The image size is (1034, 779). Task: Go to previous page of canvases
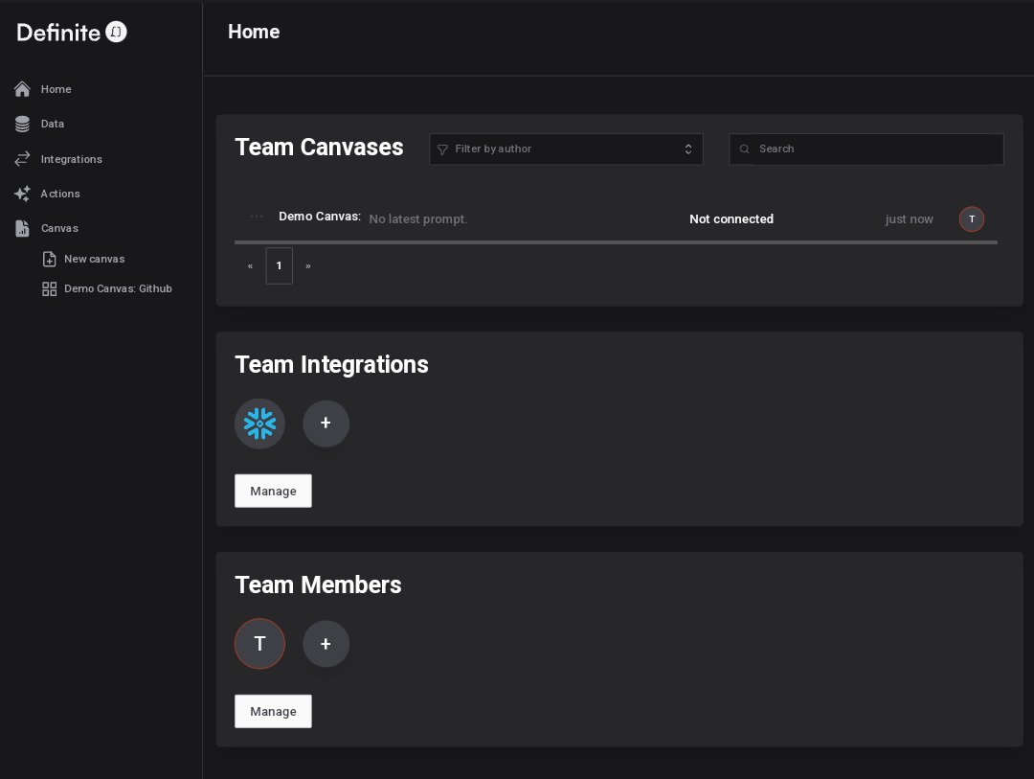pos(250,265)
